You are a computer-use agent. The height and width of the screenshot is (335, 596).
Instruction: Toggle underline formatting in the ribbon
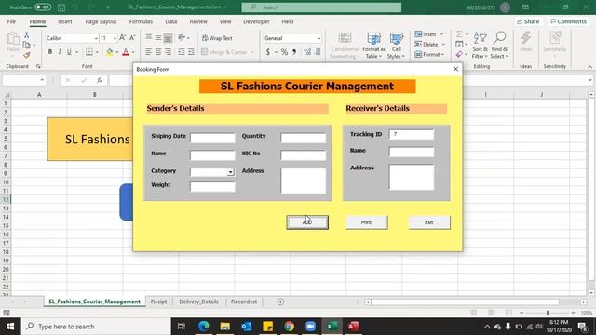[69, 52]
